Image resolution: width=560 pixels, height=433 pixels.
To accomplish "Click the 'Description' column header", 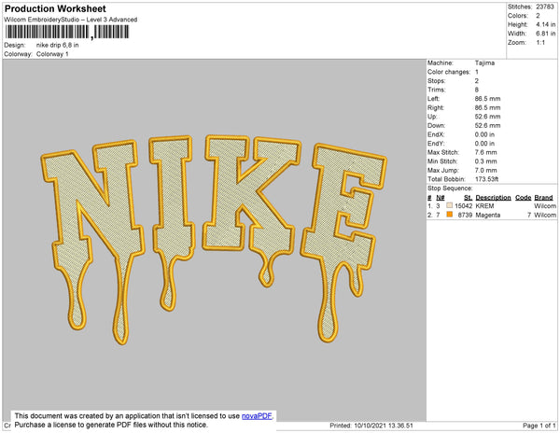I will point(493,198).
